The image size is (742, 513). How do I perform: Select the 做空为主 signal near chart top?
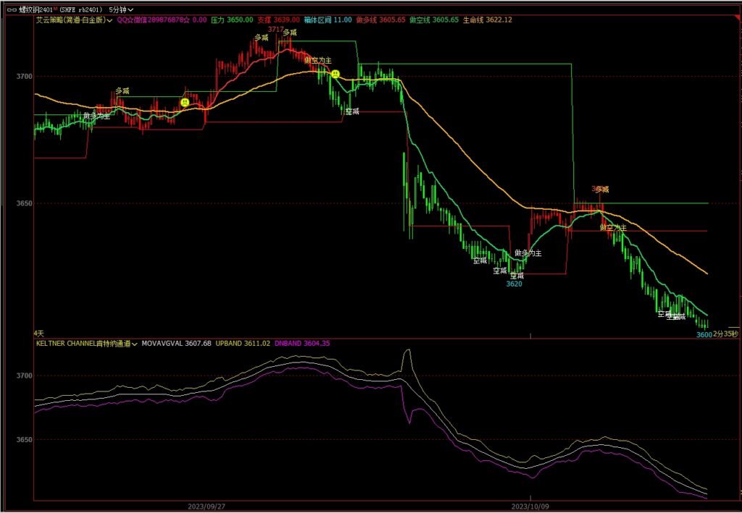pos(318,60)
